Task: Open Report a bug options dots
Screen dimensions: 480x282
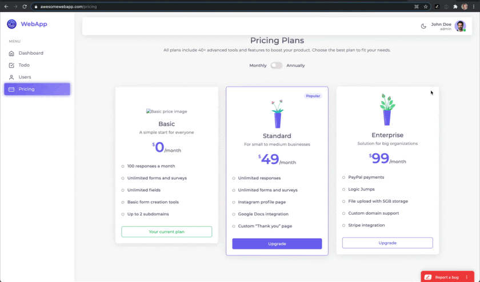Action: (466, 277)
